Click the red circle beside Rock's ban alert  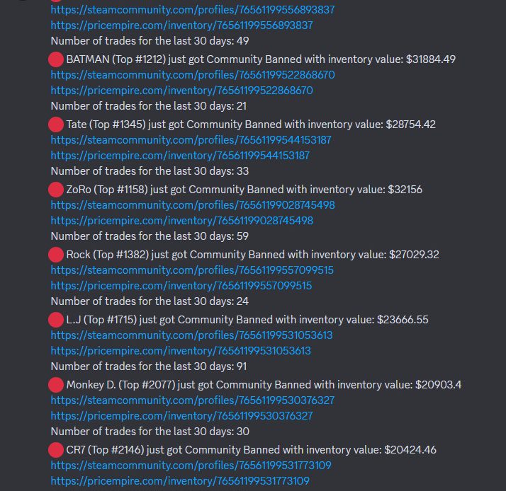(x=56, y=255)
